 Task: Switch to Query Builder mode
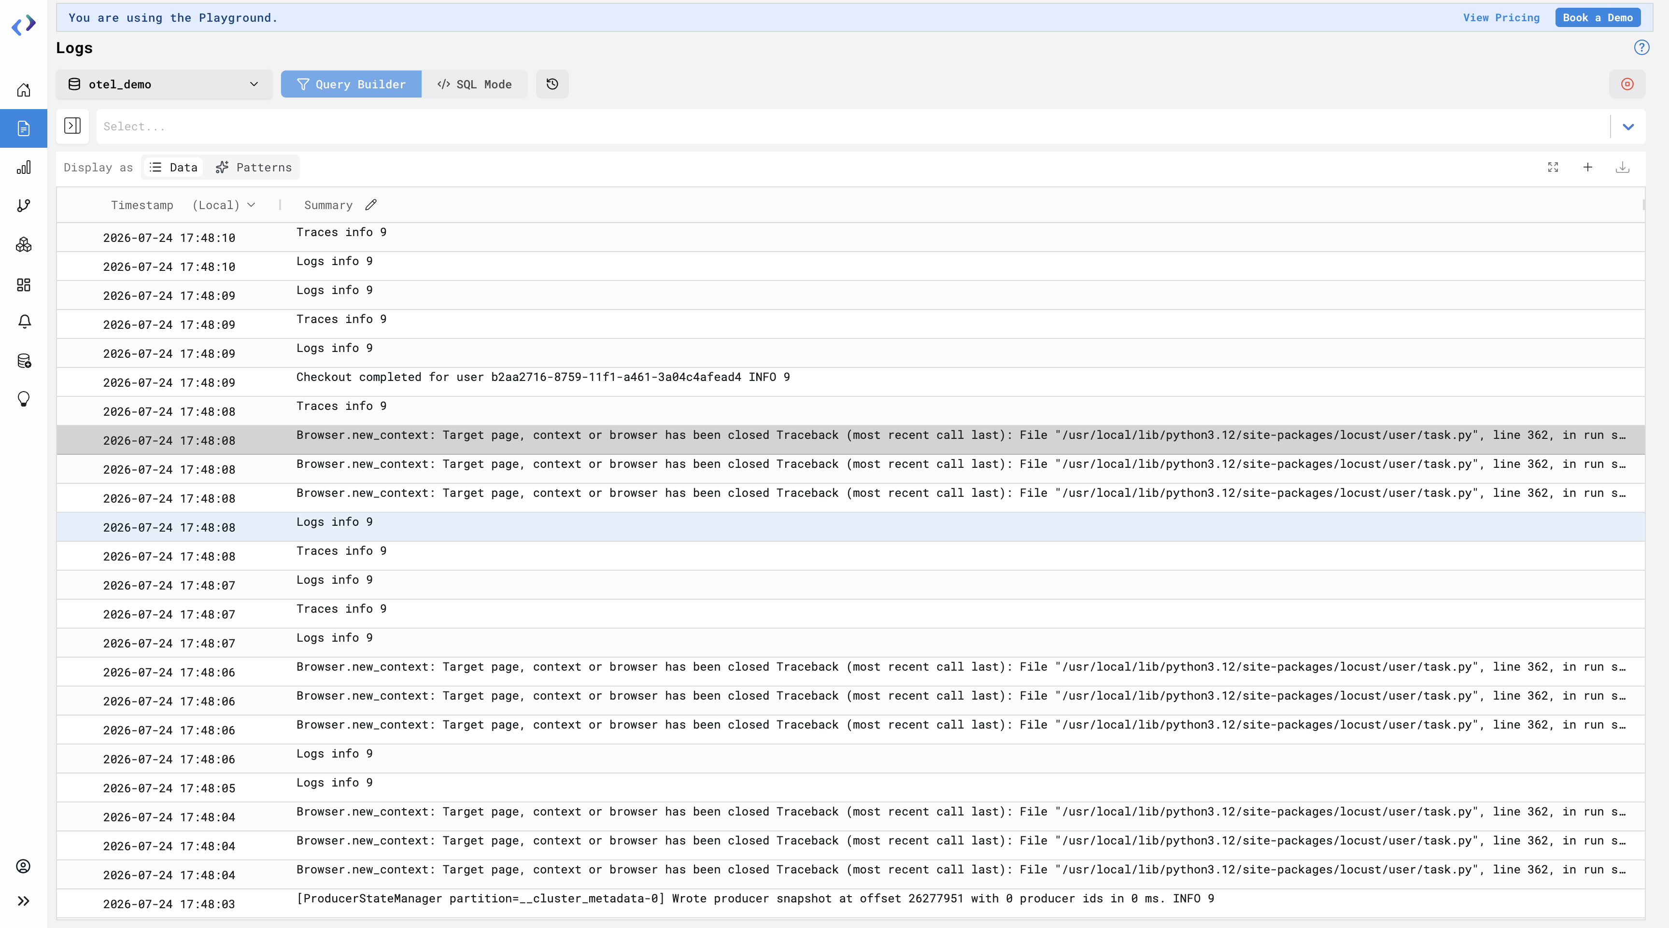[x=351, y=84]
